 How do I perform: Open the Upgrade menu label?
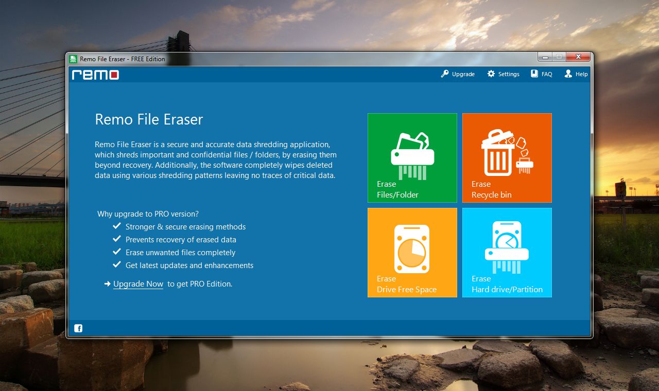(x=463, y=74)
